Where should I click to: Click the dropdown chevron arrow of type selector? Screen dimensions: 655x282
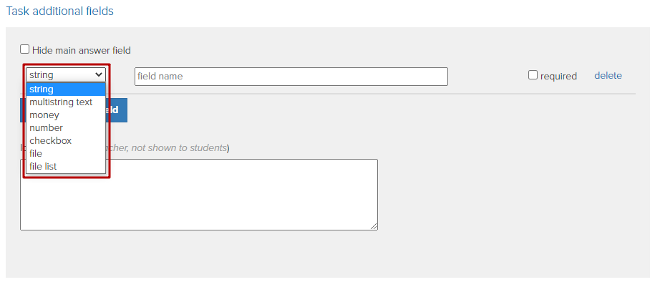pyautogui.click(x=99, y=74)
